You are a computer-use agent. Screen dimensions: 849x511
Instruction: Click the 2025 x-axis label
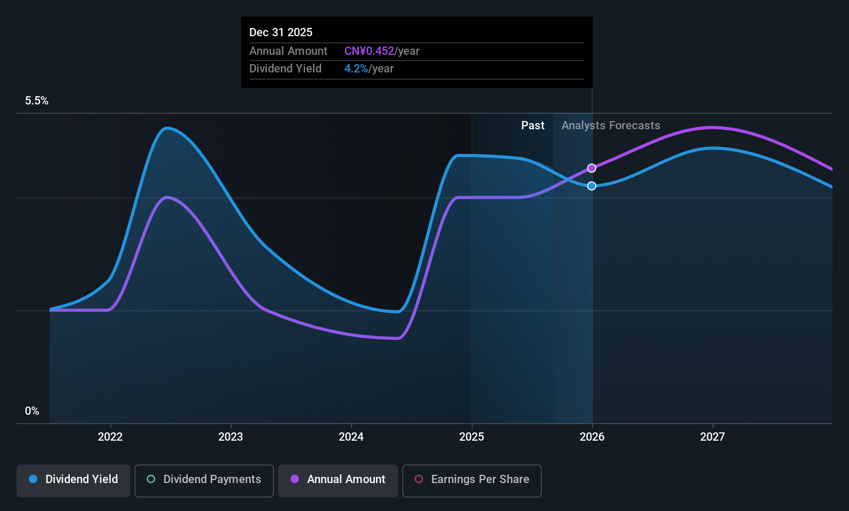click(x=472, y=437)
